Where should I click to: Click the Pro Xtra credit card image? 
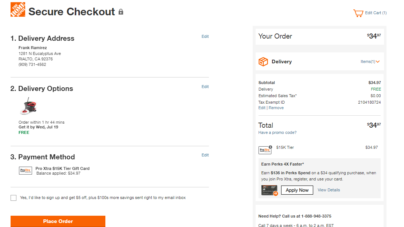click(269, 190)
